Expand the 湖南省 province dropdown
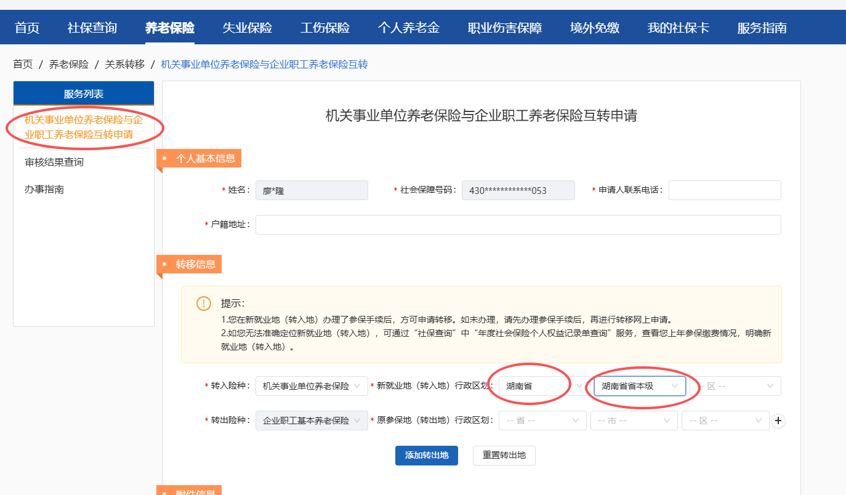Image resolution: width=846 pixels, height=495 pixels. coord(542,386)
